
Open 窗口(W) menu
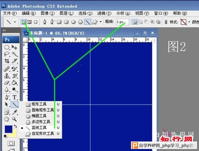pos(161,13)
